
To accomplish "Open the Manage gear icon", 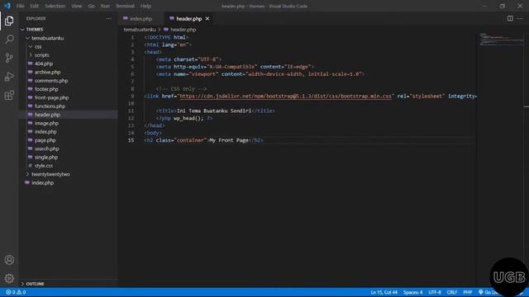I will pos(9,278).
